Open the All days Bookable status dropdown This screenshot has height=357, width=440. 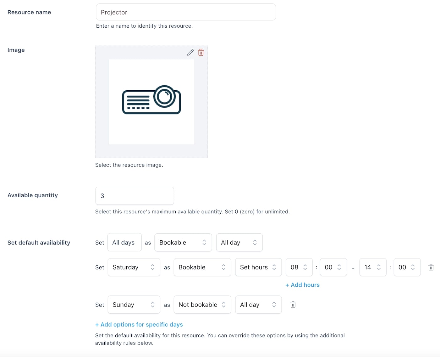(x=183, y=242)
